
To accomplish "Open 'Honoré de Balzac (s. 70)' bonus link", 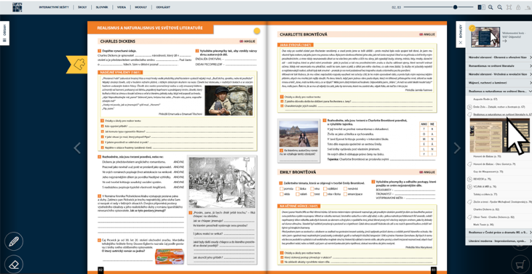I will [487, 157].
